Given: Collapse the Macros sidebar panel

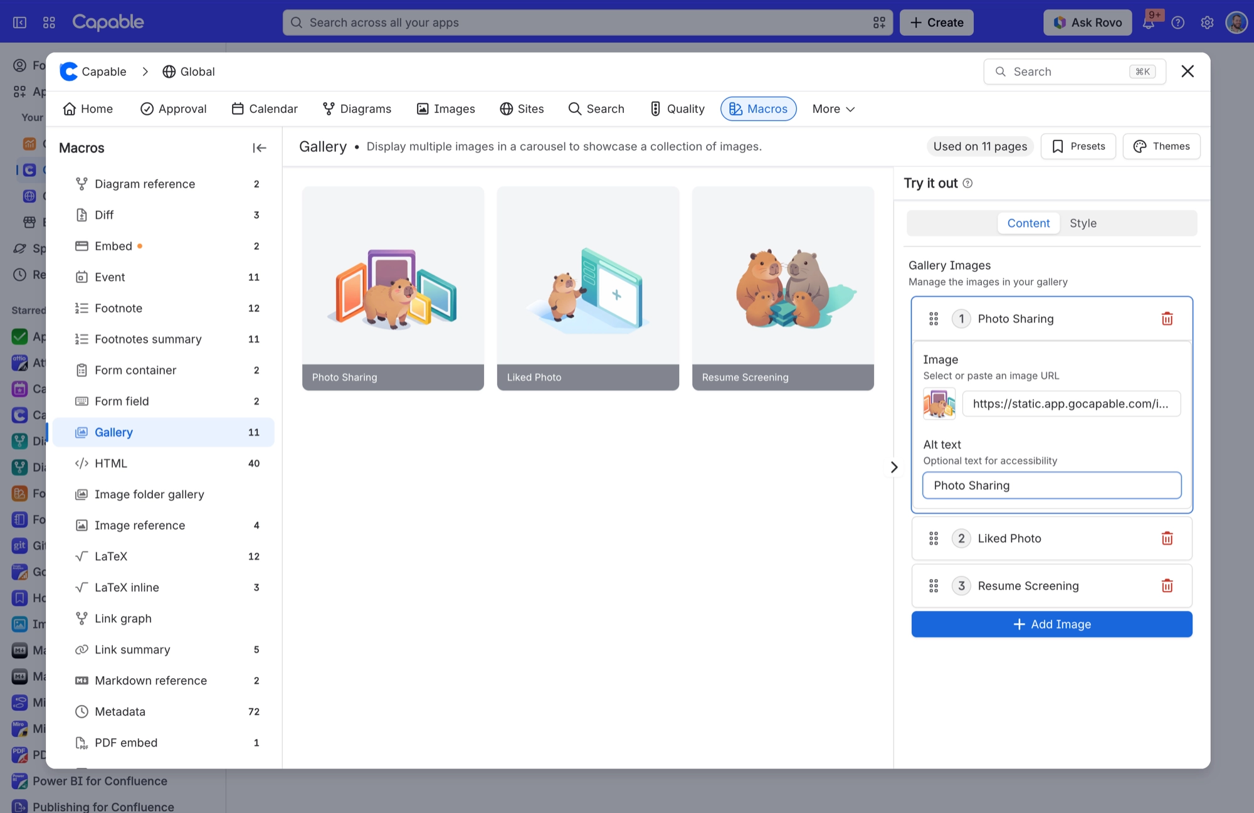Looking at the screenshot, I should [x=259, y=148].
